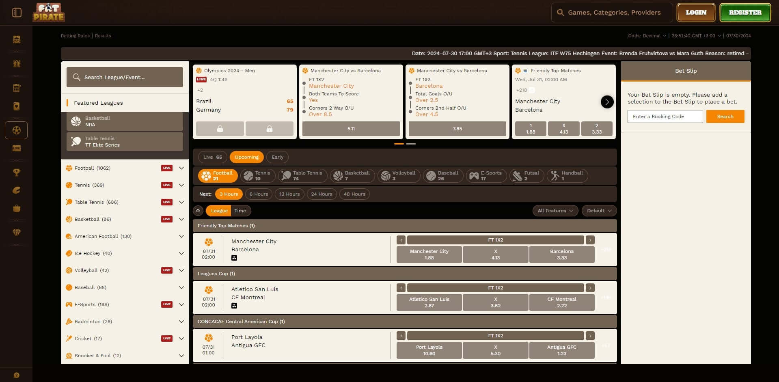779x382 pixels.
Task: Toggle the sidebar menu panel icon
Action: [x=17, y=13]
